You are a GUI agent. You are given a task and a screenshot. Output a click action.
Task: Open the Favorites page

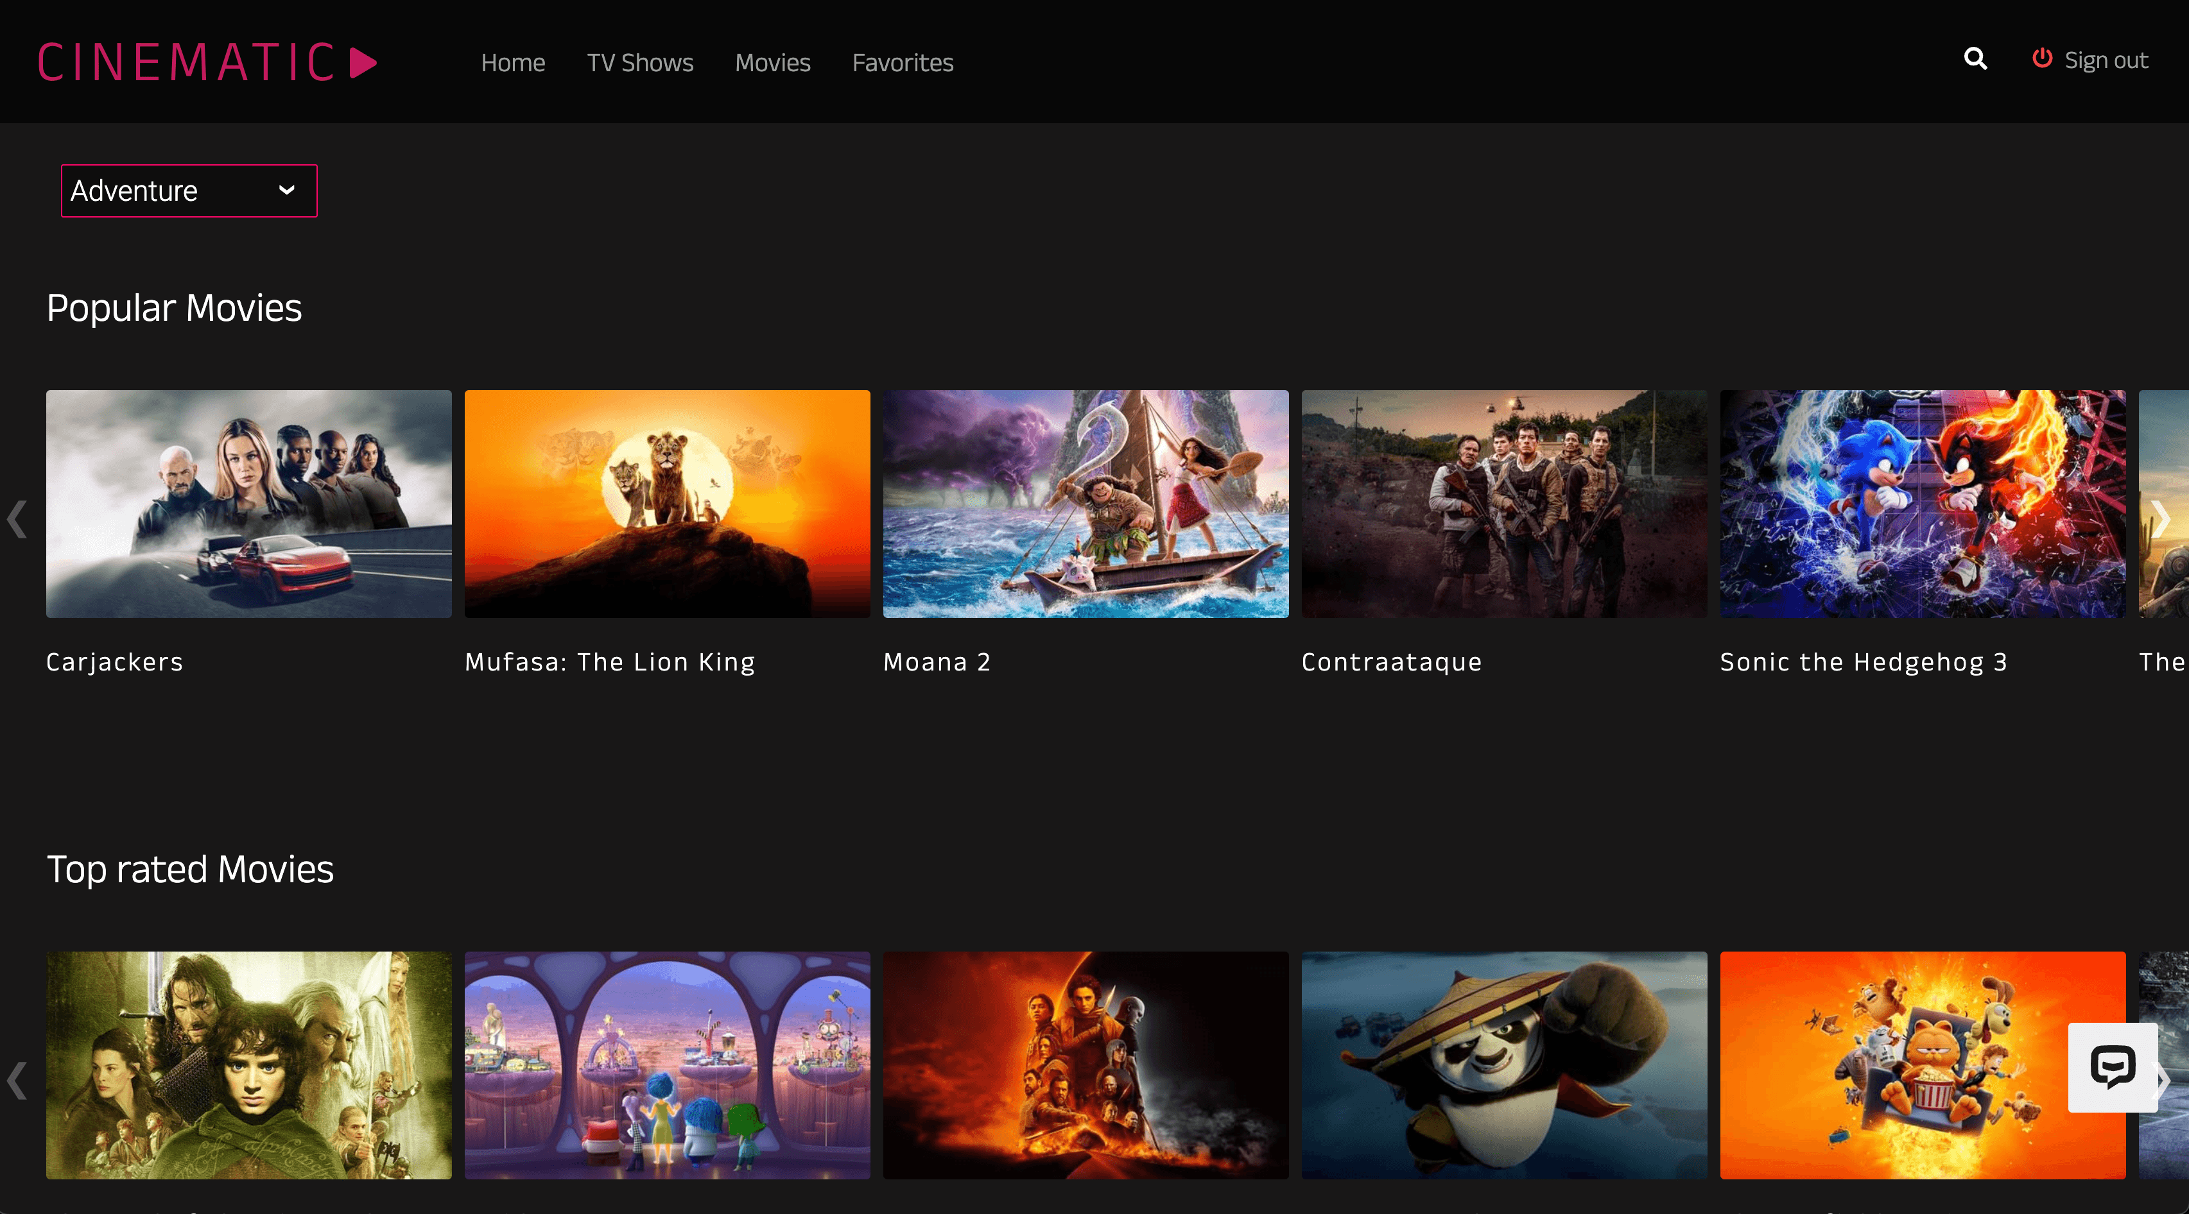point(903,63)
